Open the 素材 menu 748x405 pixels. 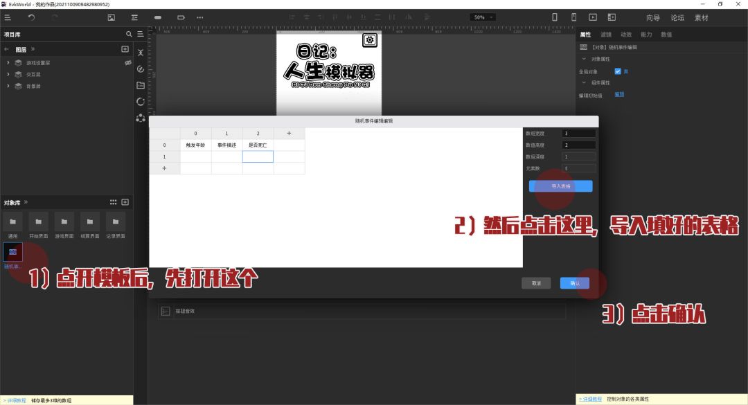tap(701, 17)
